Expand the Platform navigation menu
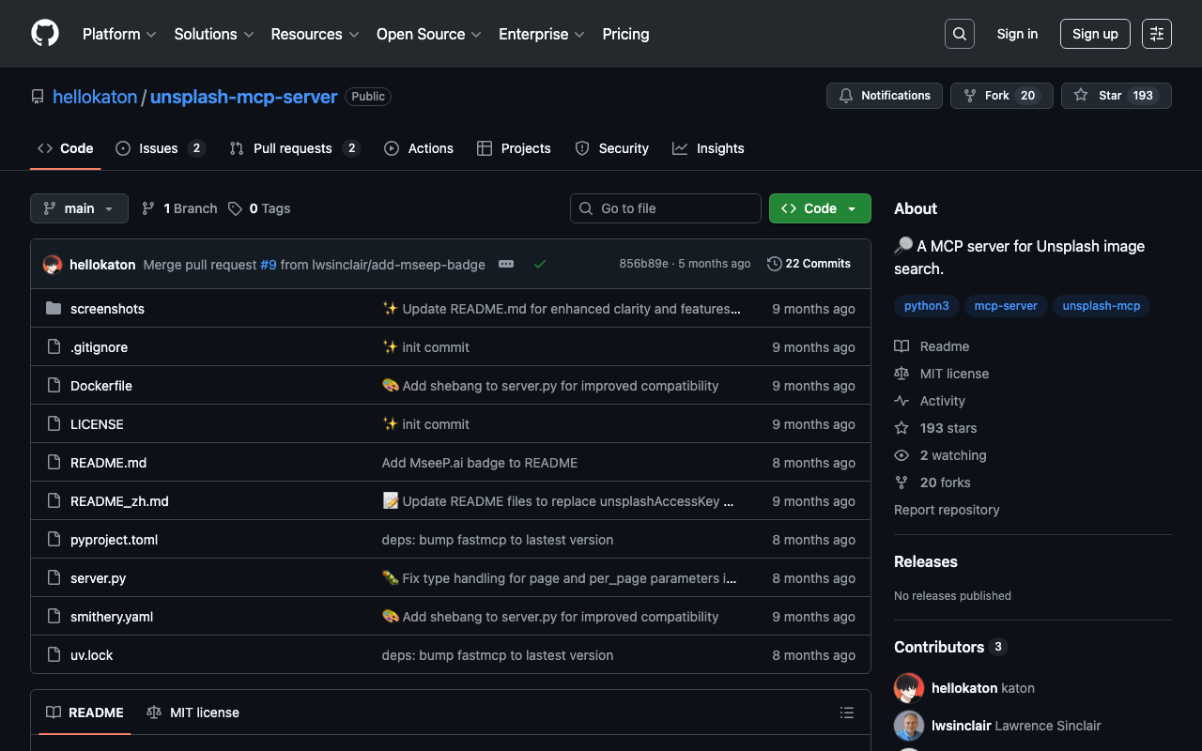 pos(119,34)
